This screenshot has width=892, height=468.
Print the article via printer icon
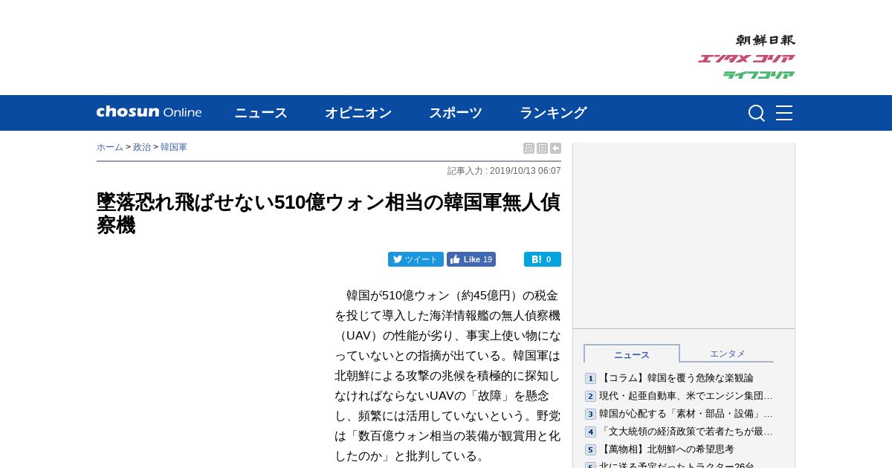[x=529, y=149]
